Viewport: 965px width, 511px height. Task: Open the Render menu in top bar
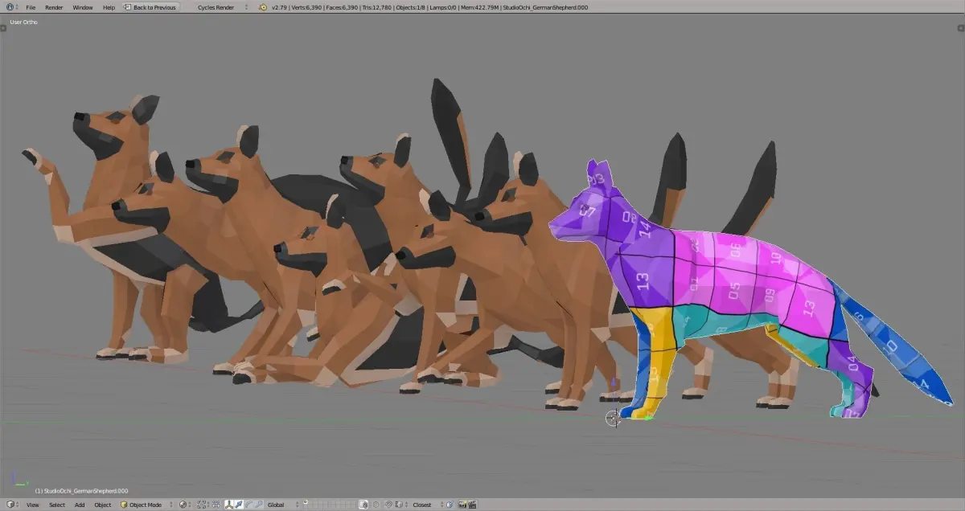[x=54, y=6]
